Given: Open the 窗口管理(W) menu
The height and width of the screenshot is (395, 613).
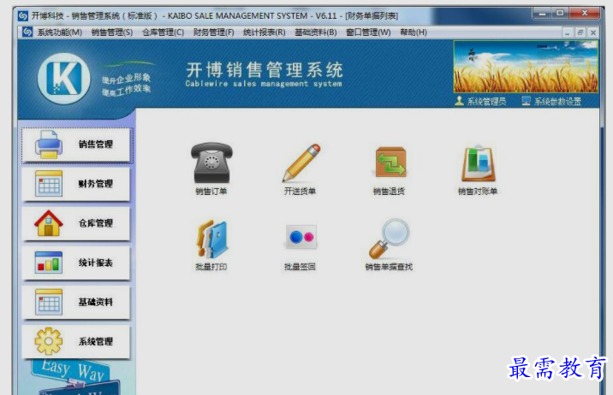Looking at the screenshot, I should tap(368, 32).
